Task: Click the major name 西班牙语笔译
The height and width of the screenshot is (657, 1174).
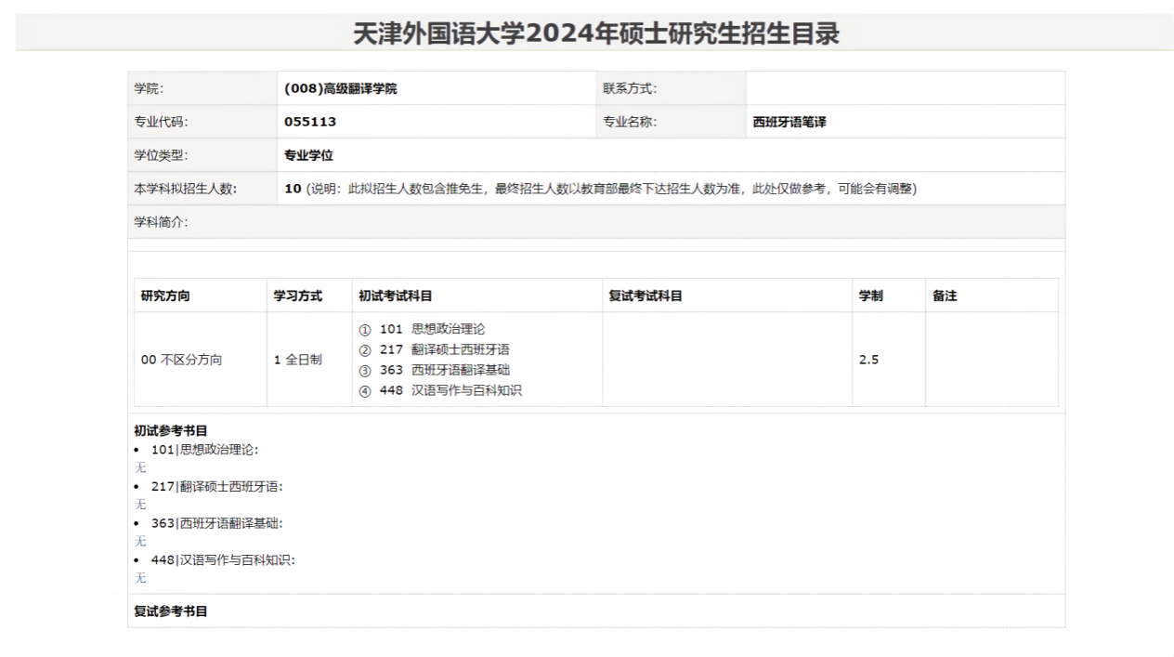Action: 789,122
